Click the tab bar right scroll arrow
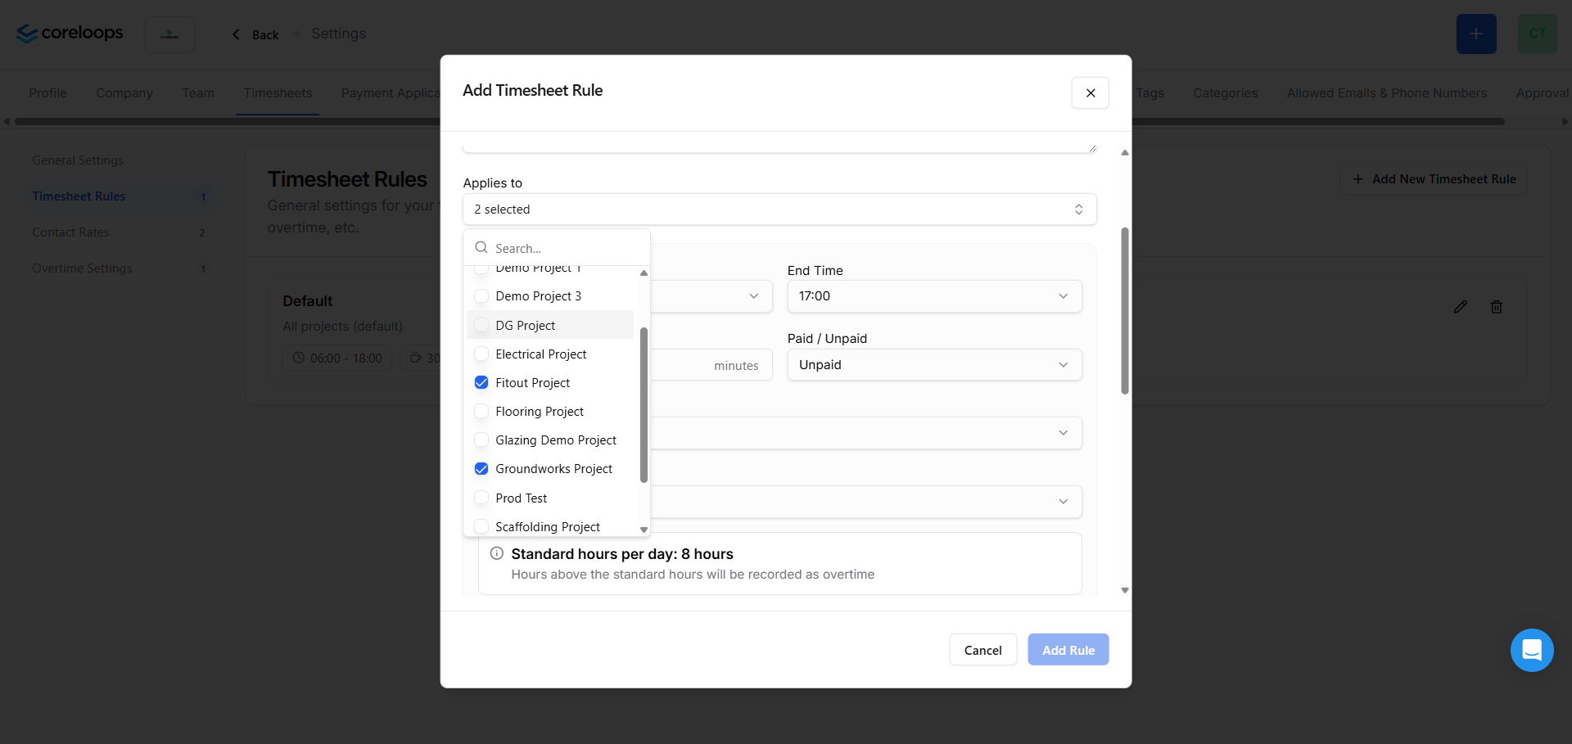 pos(1565,121)
